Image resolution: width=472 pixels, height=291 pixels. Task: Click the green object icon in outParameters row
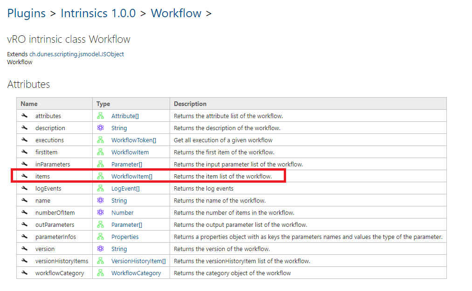(x=100, y=225)
